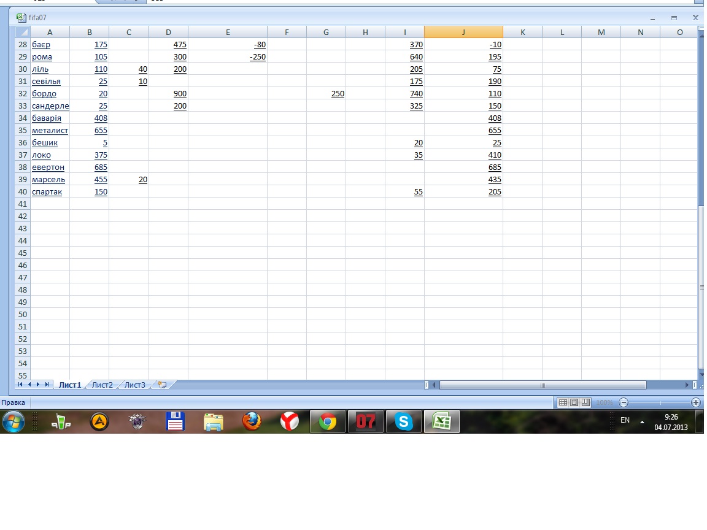Click the fifa07 workbook Excel icon

tap(21, 18)
